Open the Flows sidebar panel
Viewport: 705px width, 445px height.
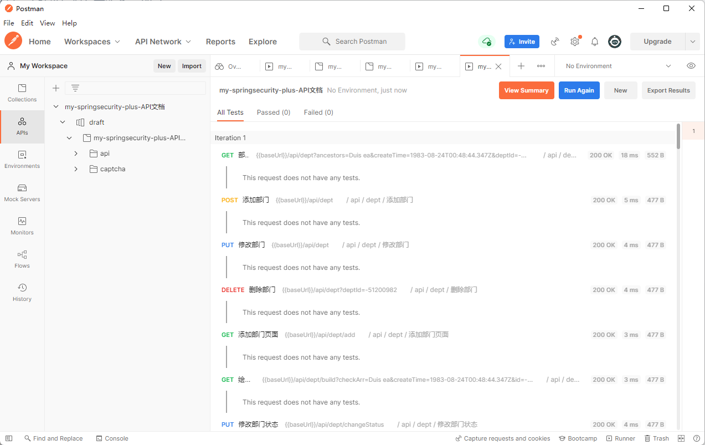pos(22,259)
